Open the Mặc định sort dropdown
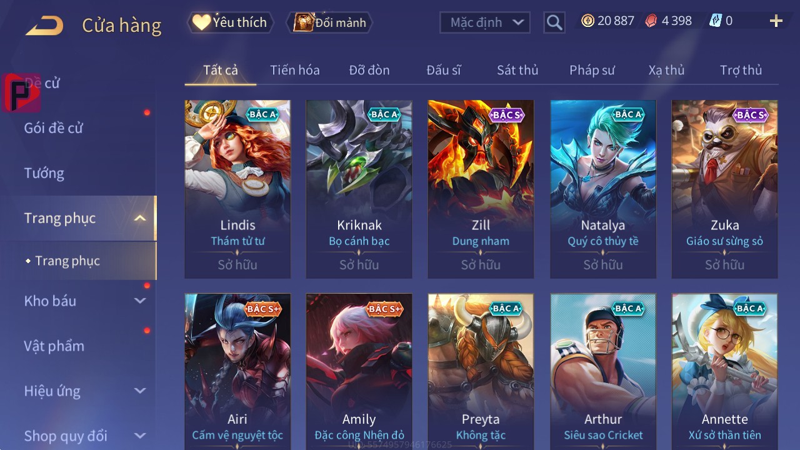This screenshot has height=450, width=800. [485, 22]
